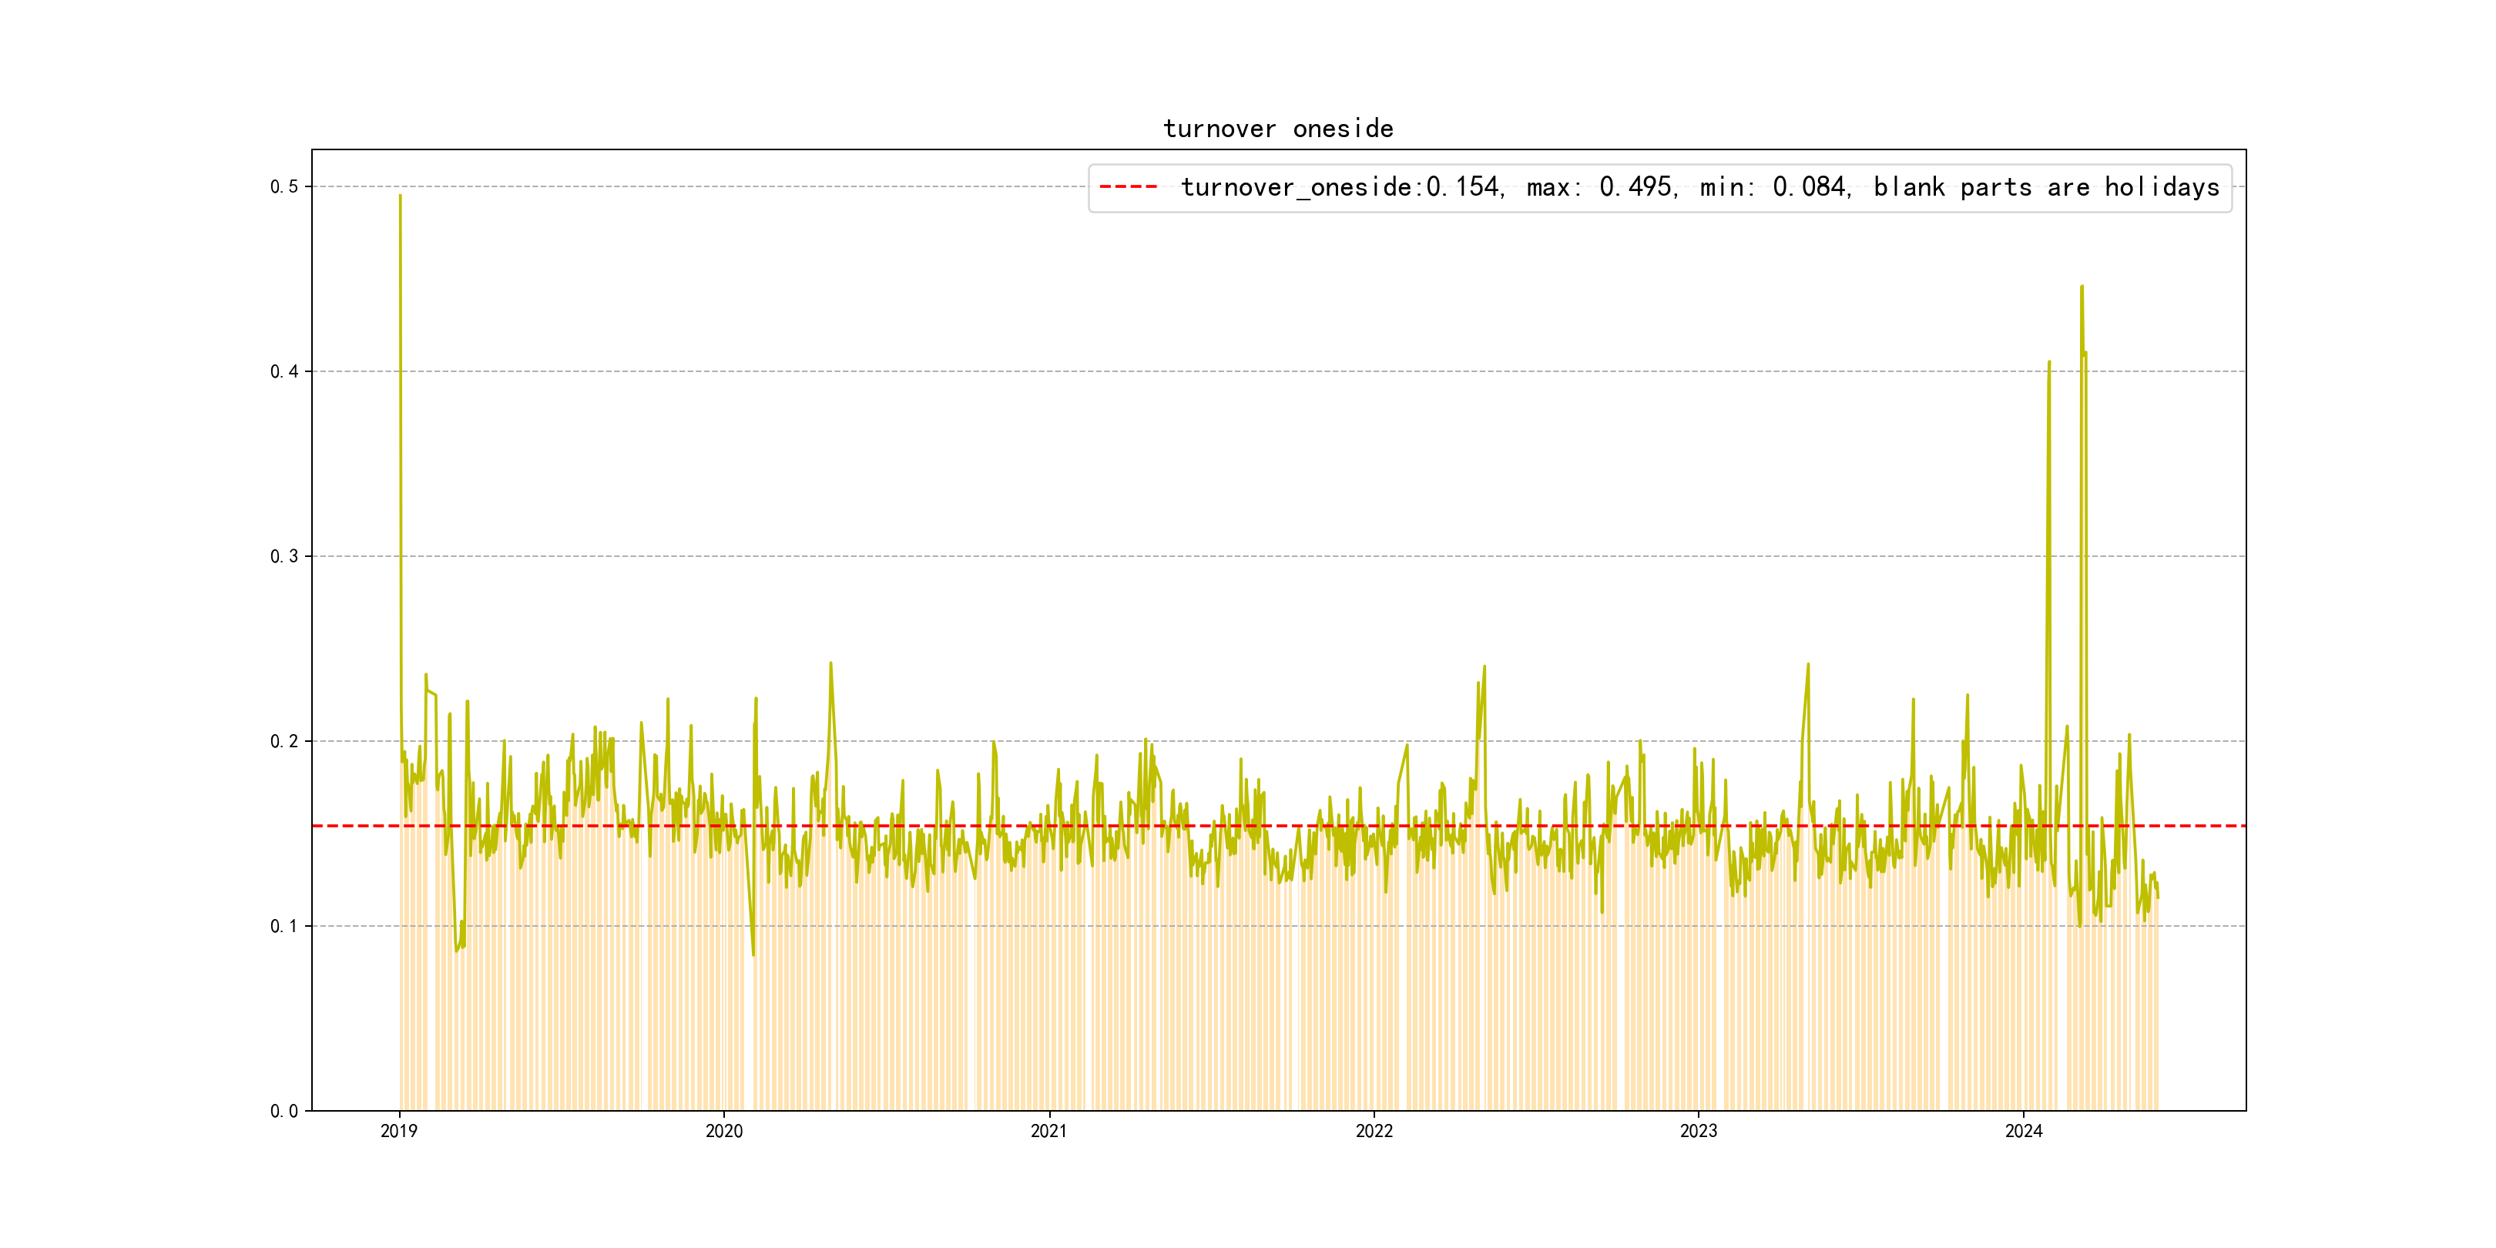Click the early-2020 minimum dip point
This screenshot has width=2496, height=1248.
point(753,954)
